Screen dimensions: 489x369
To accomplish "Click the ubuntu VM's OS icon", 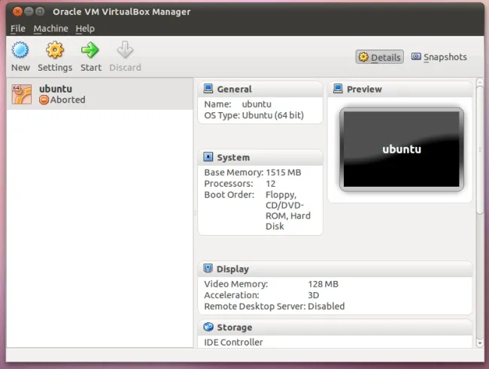I will click(x=21, y=93).
